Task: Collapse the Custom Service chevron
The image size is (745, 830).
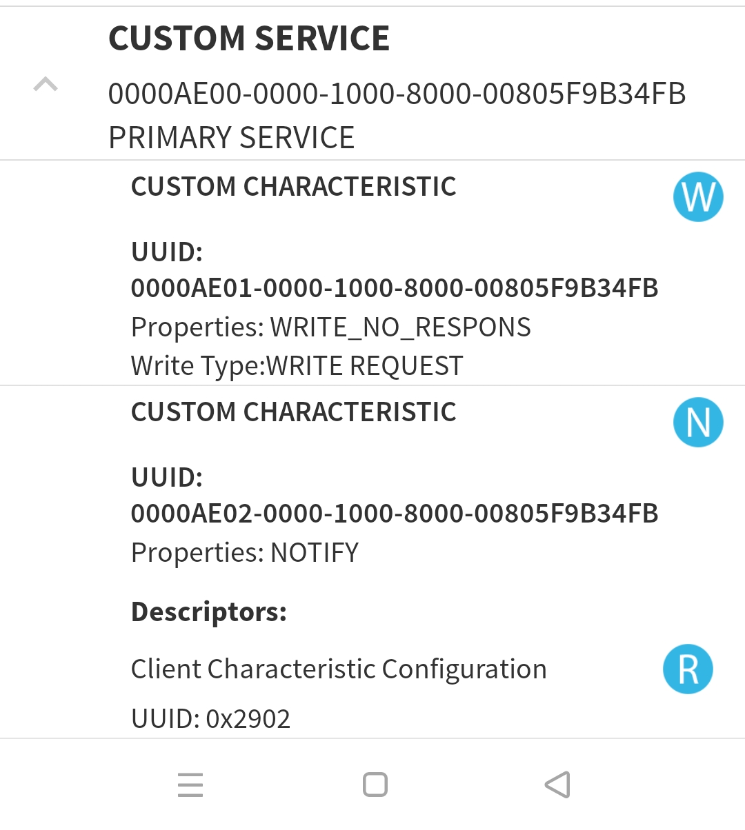Action: 46,84
